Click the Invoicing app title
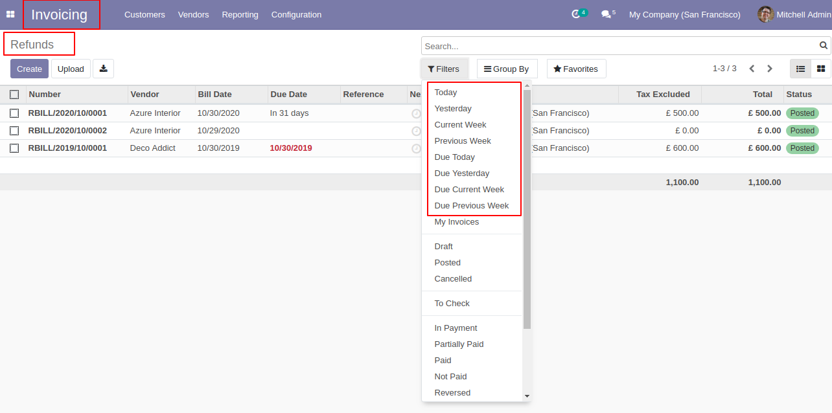 pyautogui.click(x=59, y=15)
